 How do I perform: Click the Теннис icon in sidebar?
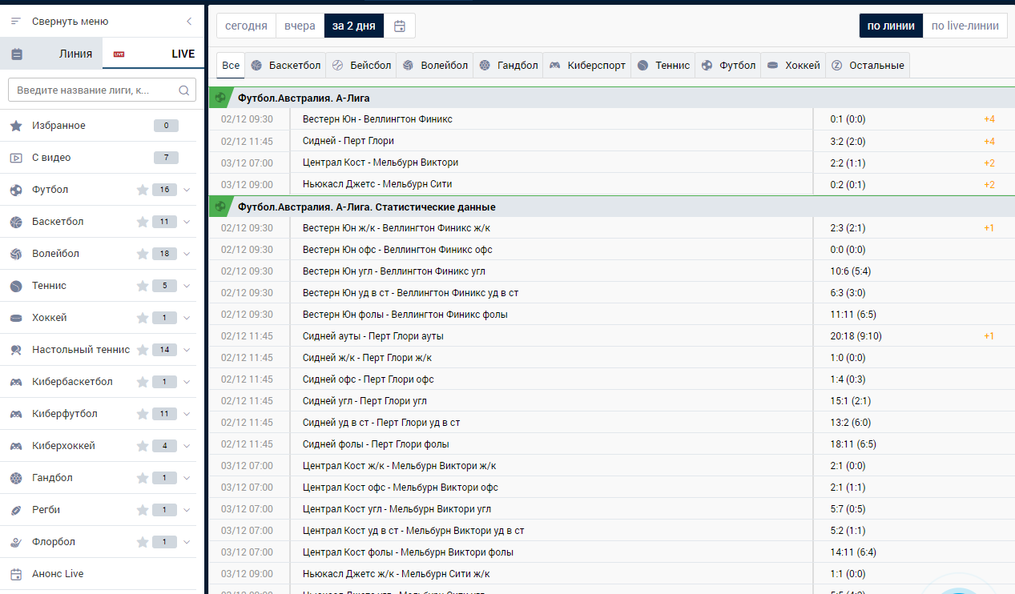pos(16,286)
